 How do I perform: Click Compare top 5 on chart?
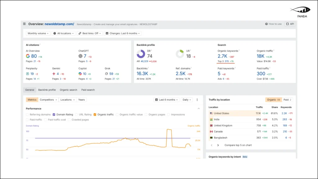tap(238, 145)
